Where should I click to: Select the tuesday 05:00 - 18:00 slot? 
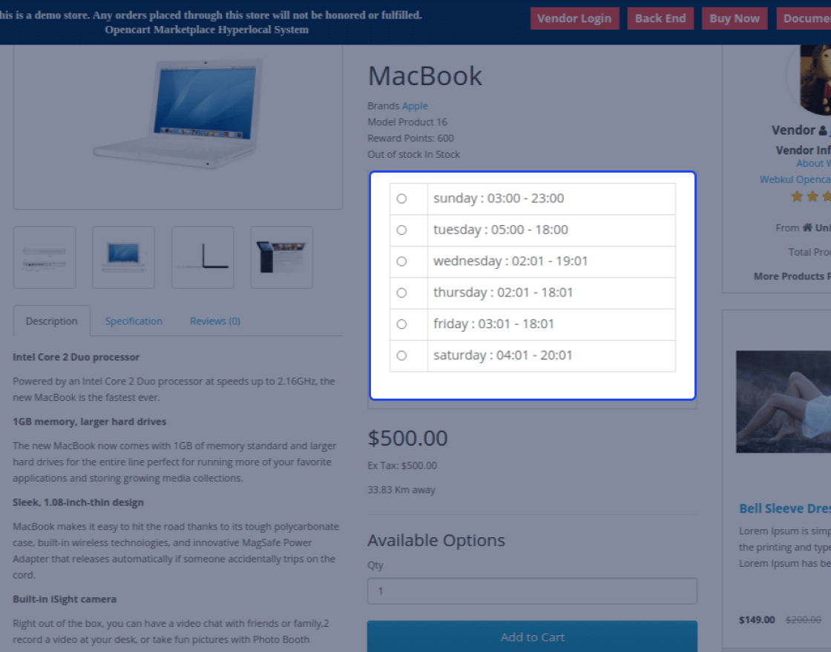(401, 230)
